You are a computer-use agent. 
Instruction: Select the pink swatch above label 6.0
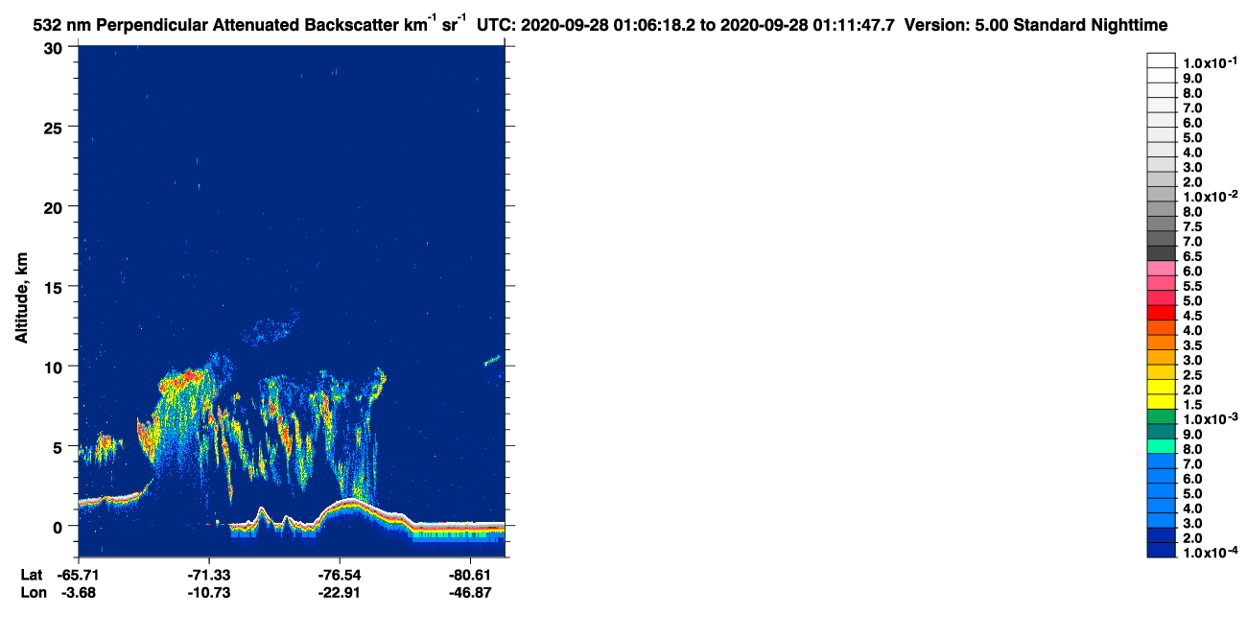point(1161,268)
